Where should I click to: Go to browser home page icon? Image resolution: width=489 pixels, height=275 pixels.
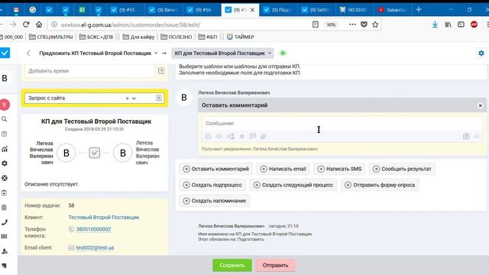39,24
